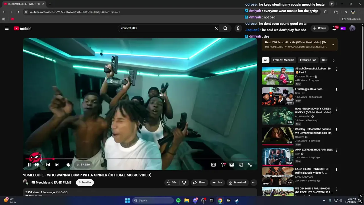Open the Create menu button

pyautogui.click(x=319, y=28)
